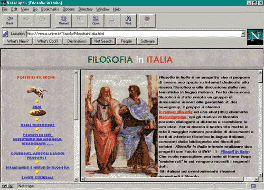The width and height of the screenshot is (264, 190).
Task: Open the Edit menu
Action: click(14, 9)
